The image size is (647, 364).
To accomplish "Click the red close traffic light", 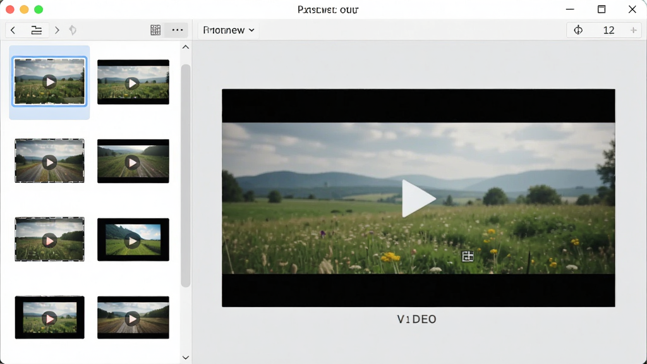I will coord(10,9).
